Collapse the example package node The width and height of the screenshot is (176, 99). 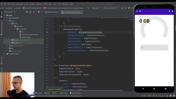pos(12,26)
